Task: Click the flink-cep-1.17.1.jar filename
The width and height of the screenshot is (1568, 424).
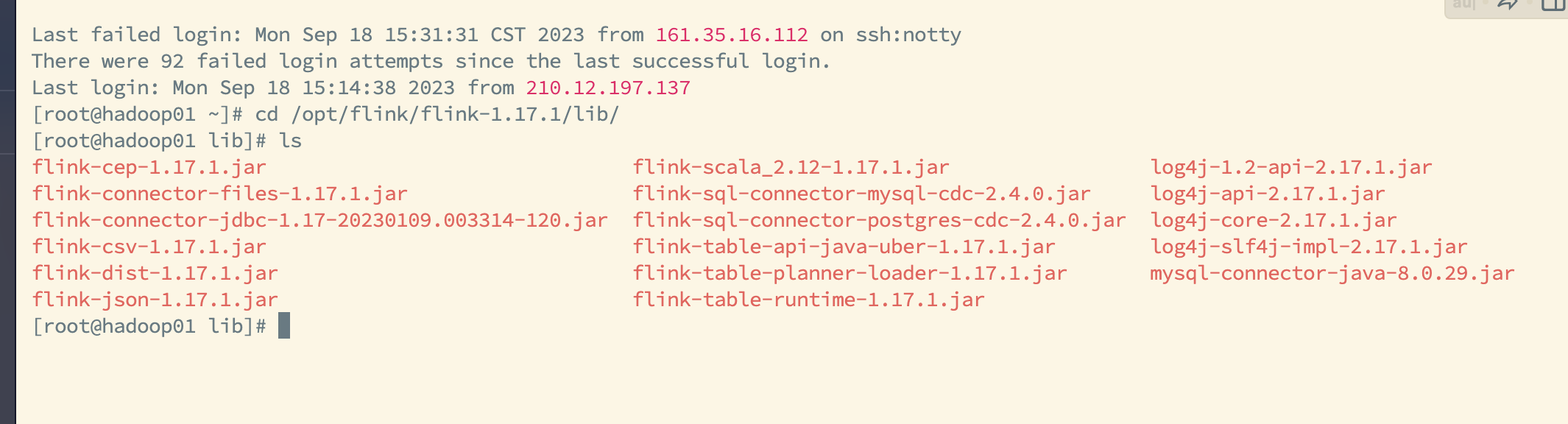Action: 149,168
